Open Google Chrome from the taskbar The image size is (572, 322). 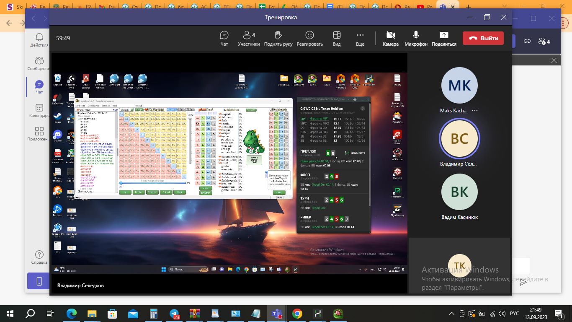(x=297, y=313)
